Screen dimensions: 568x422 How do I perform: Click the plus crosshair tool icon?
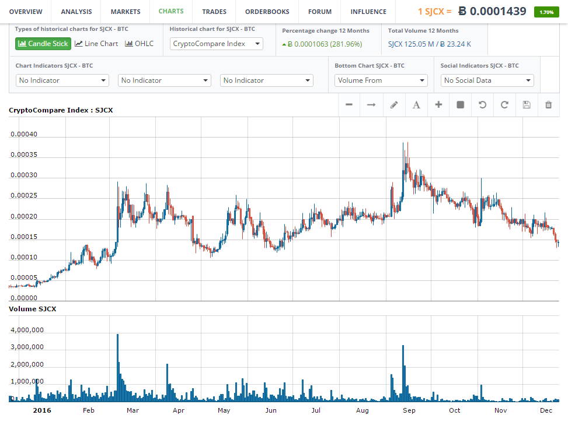point(438,105)
